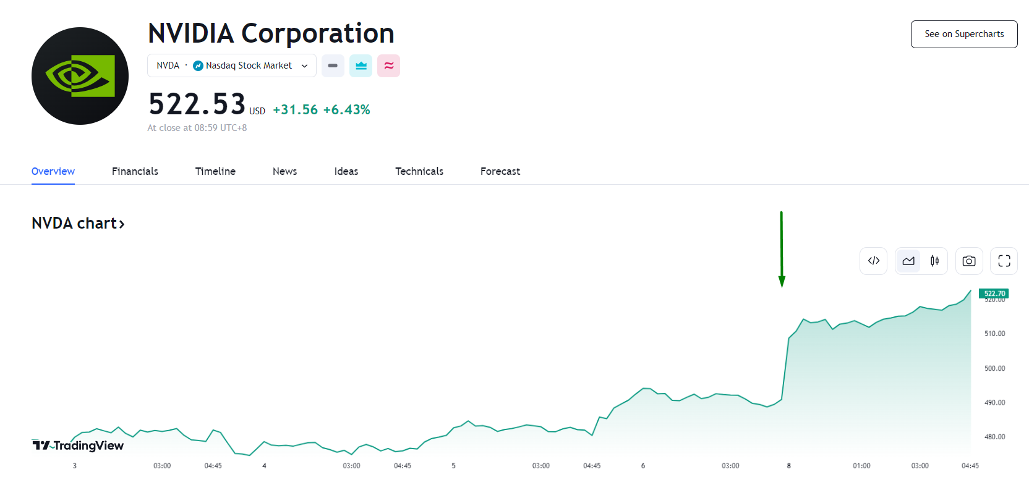
Task: Click the See on Supercharts button
Action: (x=963, y=34)
